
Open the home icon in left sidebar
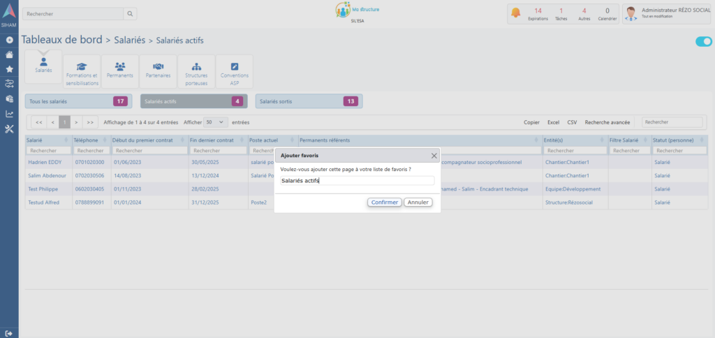click(x=9, y=54)
